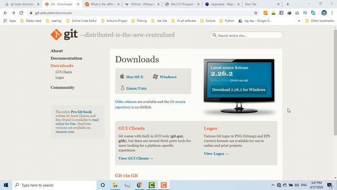
Task: Show more bookmarks with the chevron
Action: point(299,21)
